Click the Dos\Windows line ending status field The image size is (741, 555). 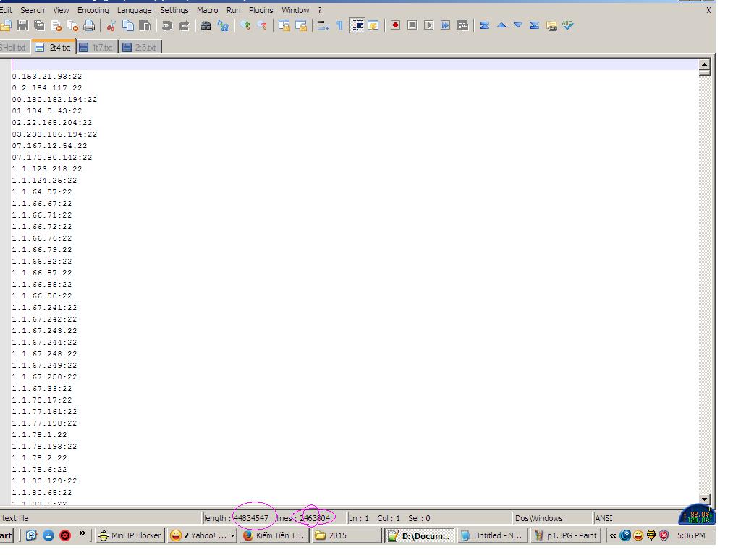(552, 518)
